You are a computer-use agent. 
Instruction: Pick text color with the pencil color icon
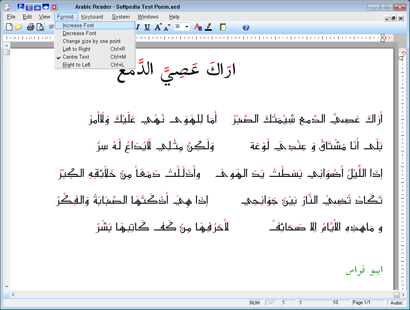point(208,27)
